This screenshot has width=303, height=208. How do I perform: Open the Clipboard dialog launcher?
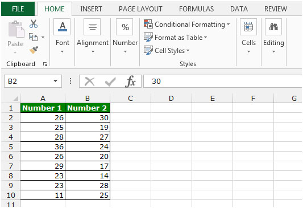click(45, 64)
